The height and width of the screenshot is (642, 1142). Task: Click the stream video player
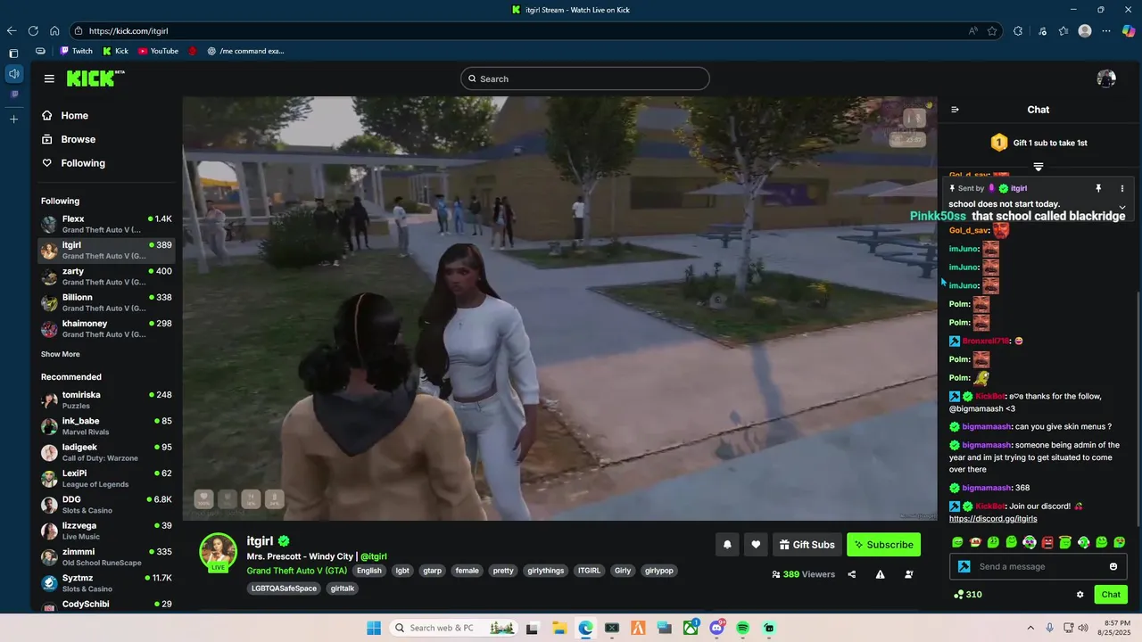tap(560, 309)
